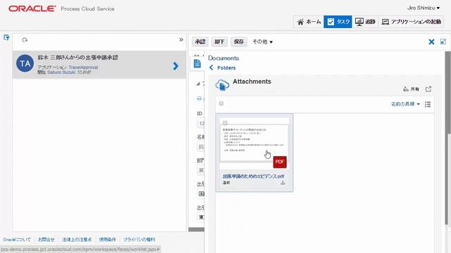Open the TA avatar of the task
This screenshot has width=451, height=253.
[x=25, y=63]
